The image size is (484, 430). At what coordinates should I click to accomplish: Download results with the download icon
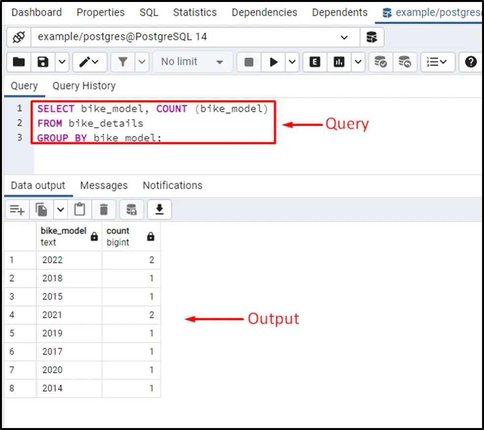(x=159, y=210)
